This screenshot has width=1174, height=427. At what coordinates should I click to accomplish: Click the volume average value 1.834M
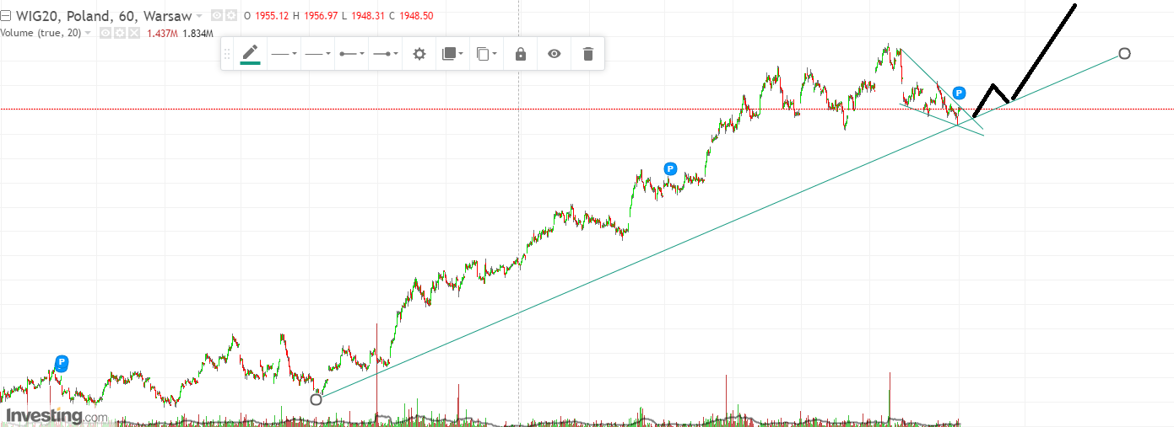[x=197, y=34]
